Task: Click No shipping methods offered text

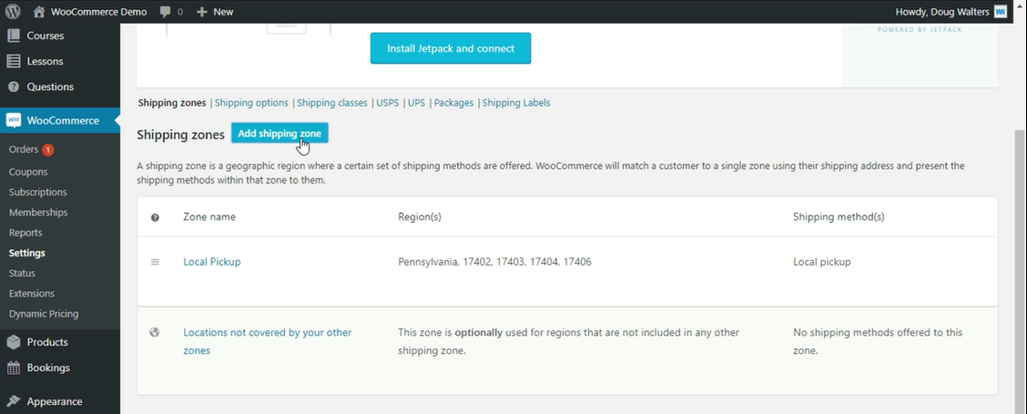Action: tap(878, 341)
